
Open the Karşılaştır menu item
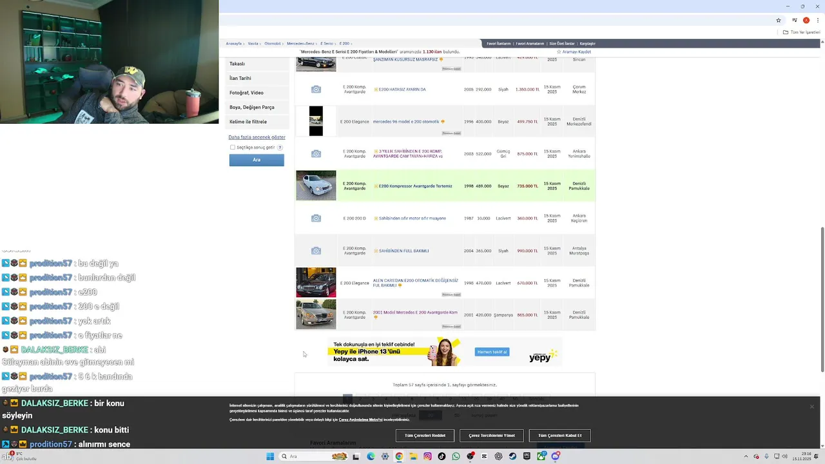(587, 43)
